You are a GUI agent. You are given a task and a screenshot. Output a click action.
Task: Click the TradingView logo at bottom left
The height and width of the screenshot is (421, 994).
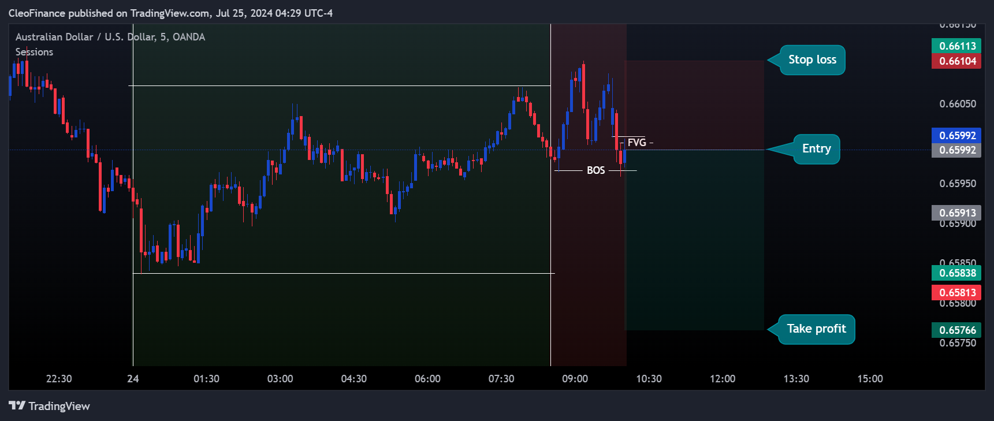pos(50,406)
